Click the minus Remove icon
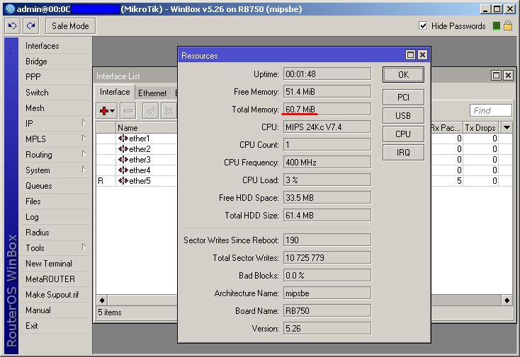 click(x=128, y=111)
